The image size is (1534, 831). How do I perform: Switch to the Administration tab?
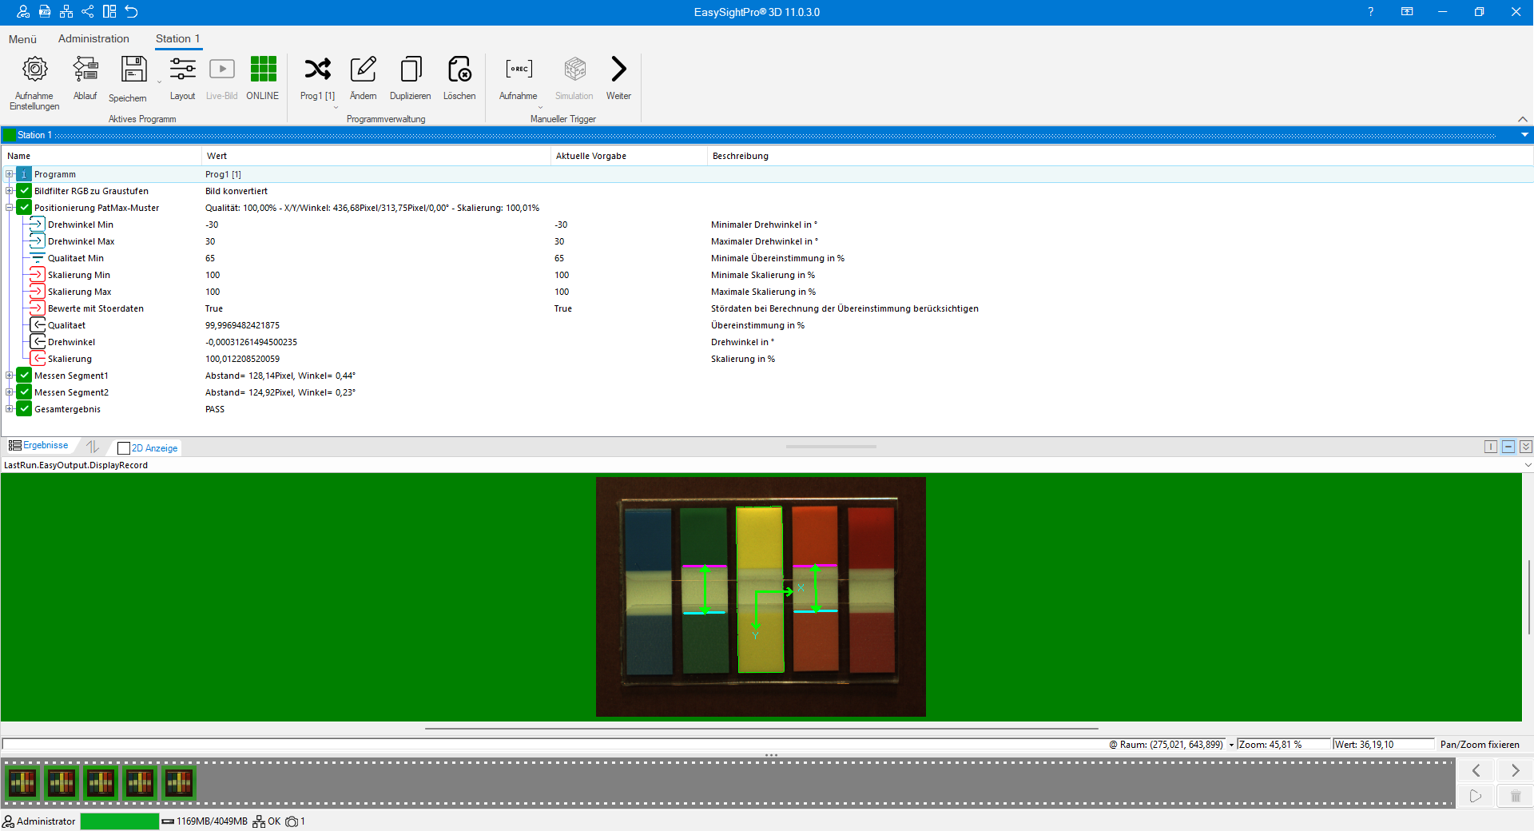(x=93, y=38)
